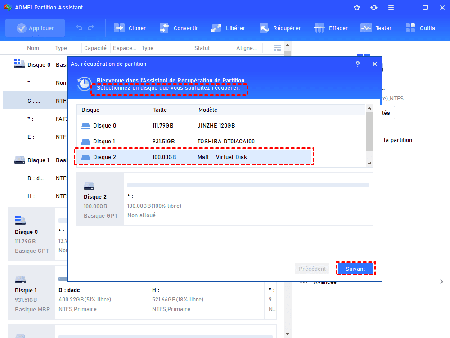The image size is (450, 338).
Task: Open the Outils menu
Action: pos(420,28)
